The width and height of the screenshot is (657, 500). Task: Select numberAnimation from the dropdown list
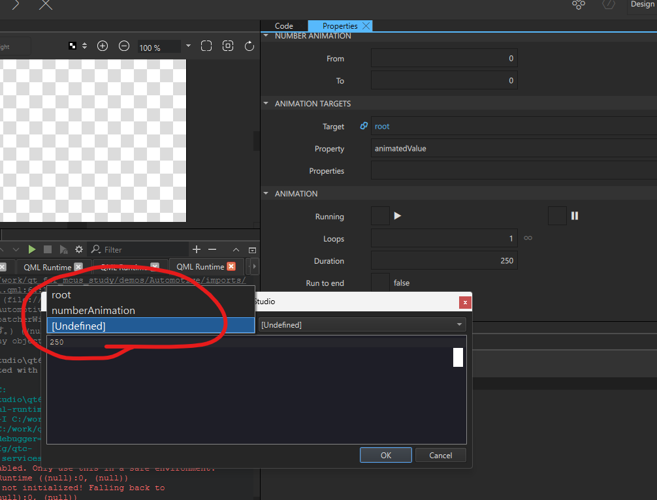click(151, 310)
